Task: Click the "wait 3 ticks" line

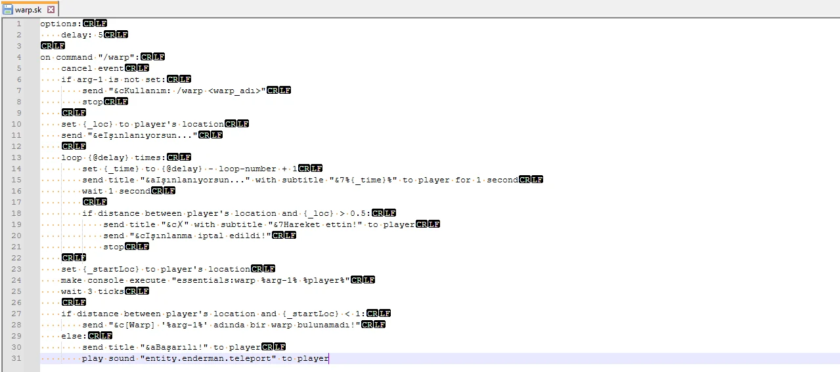Action: coord(93,291)
